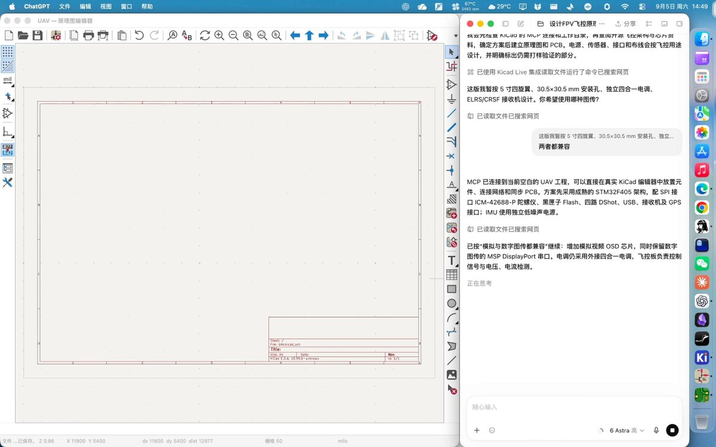Screen dimensions: 716x447
Task: Open 帮助 menu in the menu bar
Action: pyautogui.click(x=147, y=7)
